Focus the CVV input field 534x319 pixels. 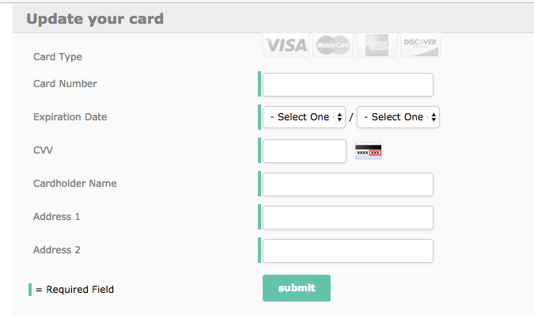point(305,151)
